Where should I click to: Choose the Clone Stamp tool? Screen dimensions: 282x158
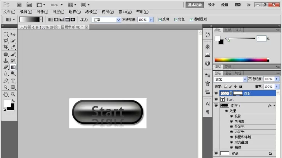6,61
